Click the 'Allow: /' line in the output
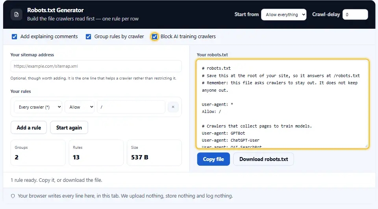378x209 pixels. click(211, 111)
